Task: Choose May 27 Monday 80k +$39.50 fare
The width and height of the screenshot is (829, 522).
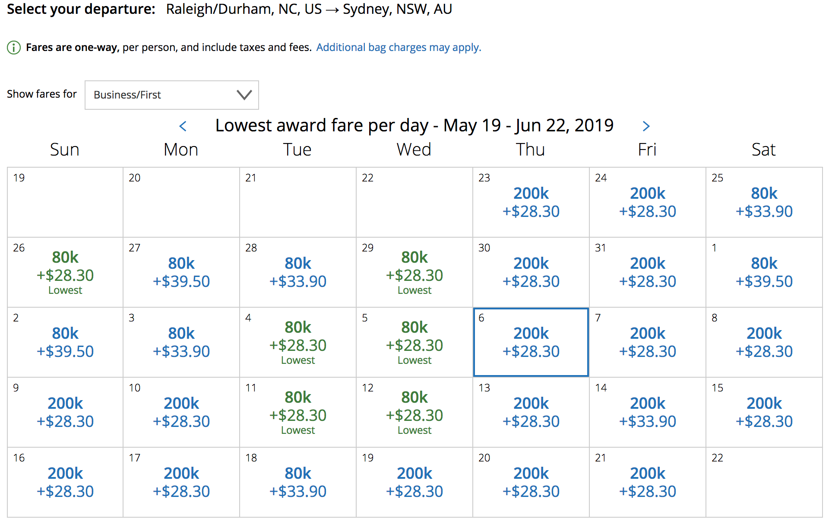Action: click(x=181, y=272)
